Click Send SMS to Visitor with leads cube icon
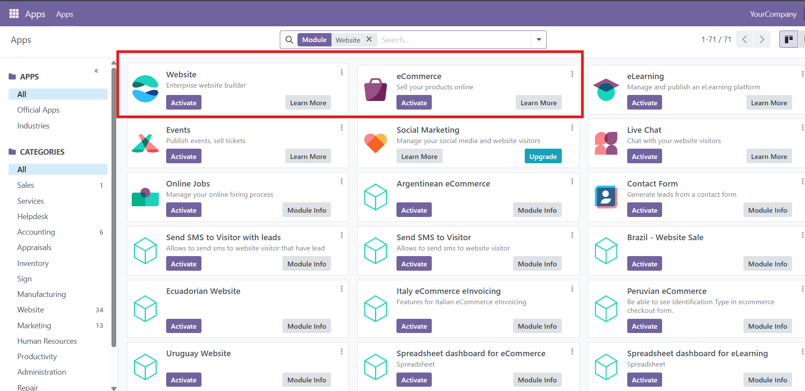This screenshot has width=805, height=391. coord(146,250)
